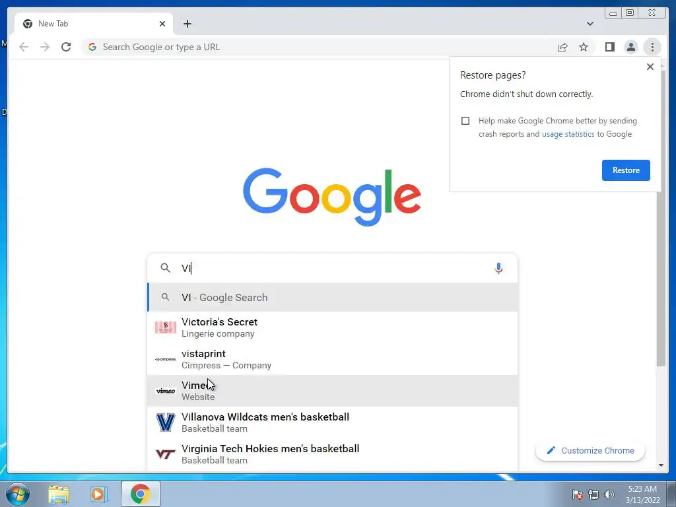The width and height of the screenshot is (676, 507).
Task: Click the Customize Chrome button
Action: click(590, 450)
